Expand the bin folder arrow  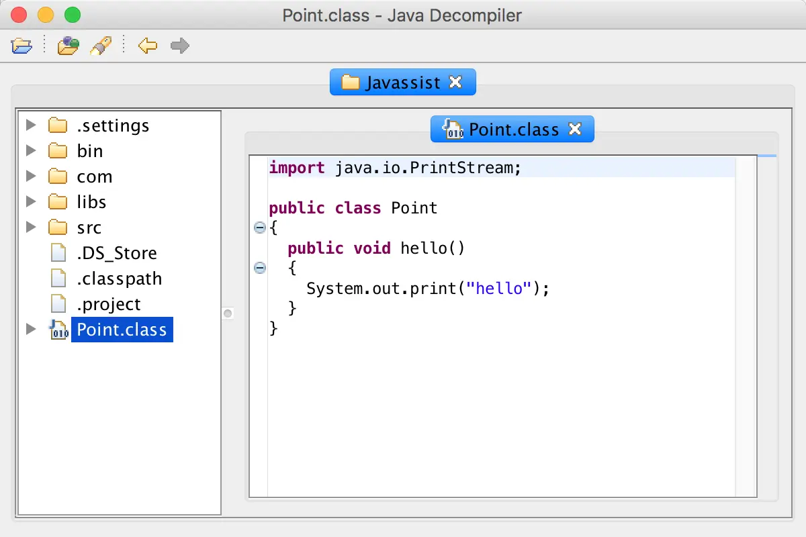pyautogui.click(x=30, y=151)
